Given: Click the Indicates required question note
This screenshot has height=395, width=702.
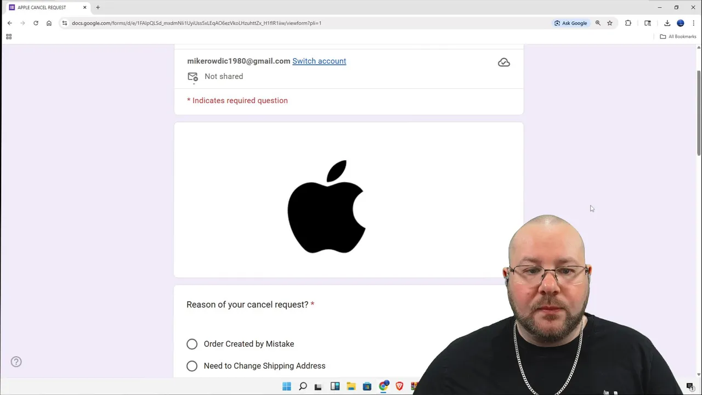Looking at the screenshot, I should click(x=237, y=100).
